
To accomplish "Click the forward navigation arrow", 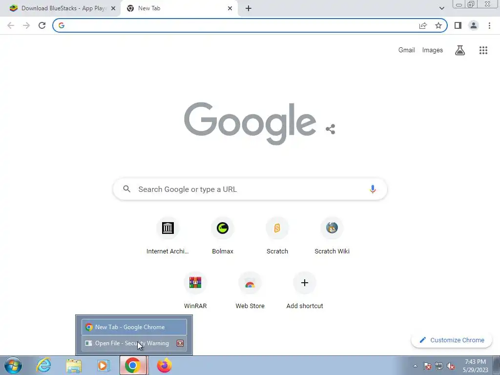I will 26,25.
